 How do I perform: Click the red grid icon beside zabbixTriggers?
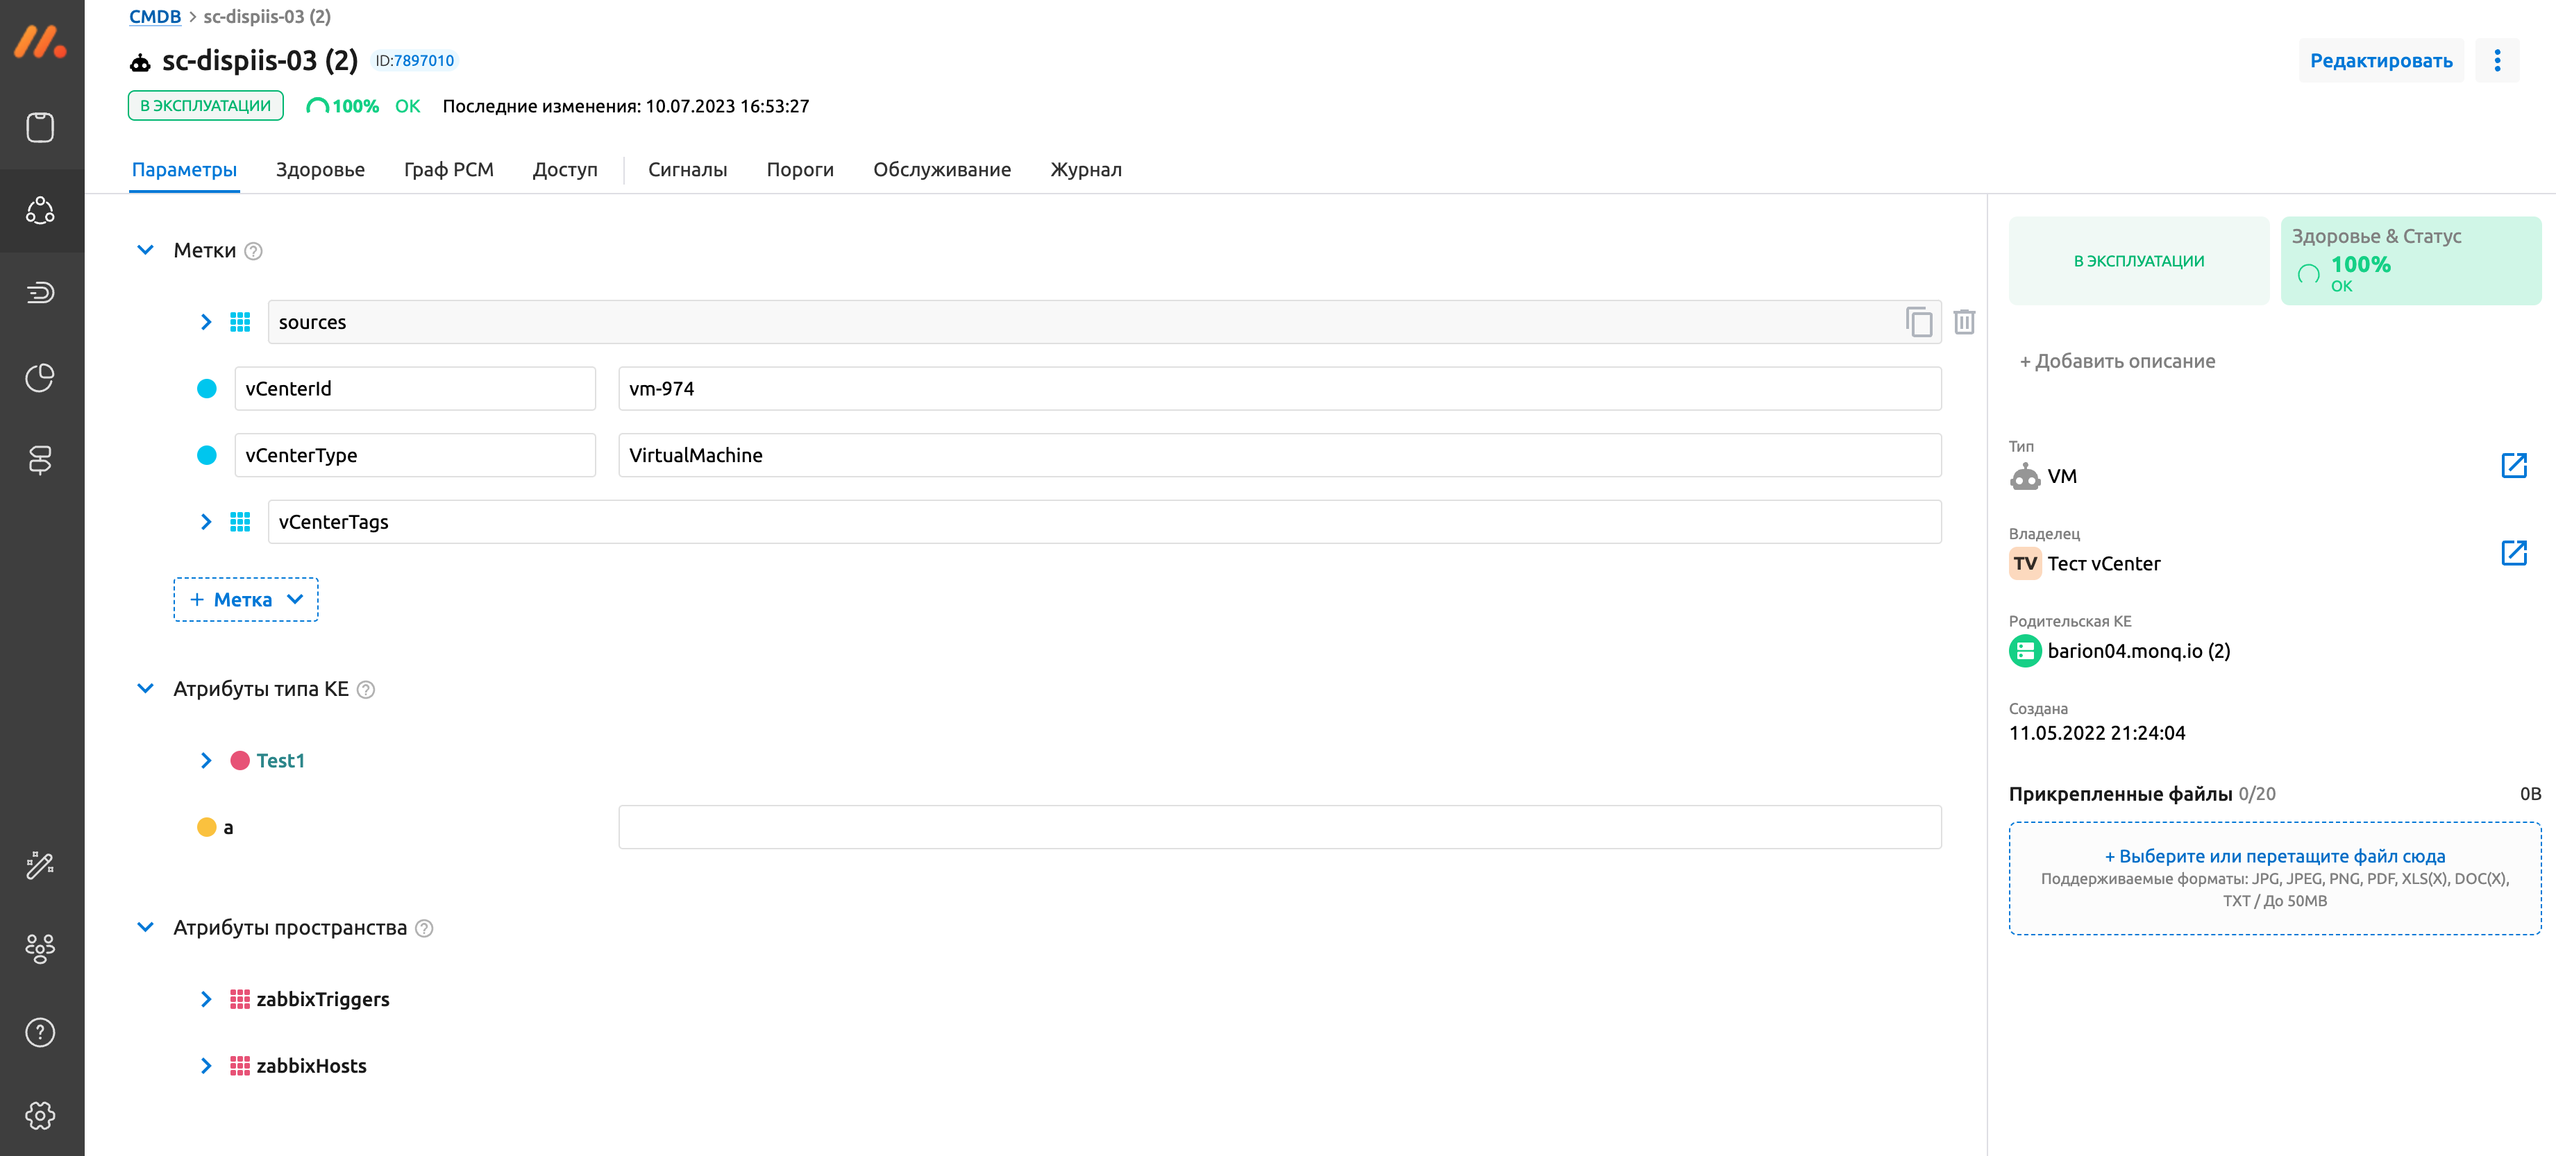coord(240,999)
